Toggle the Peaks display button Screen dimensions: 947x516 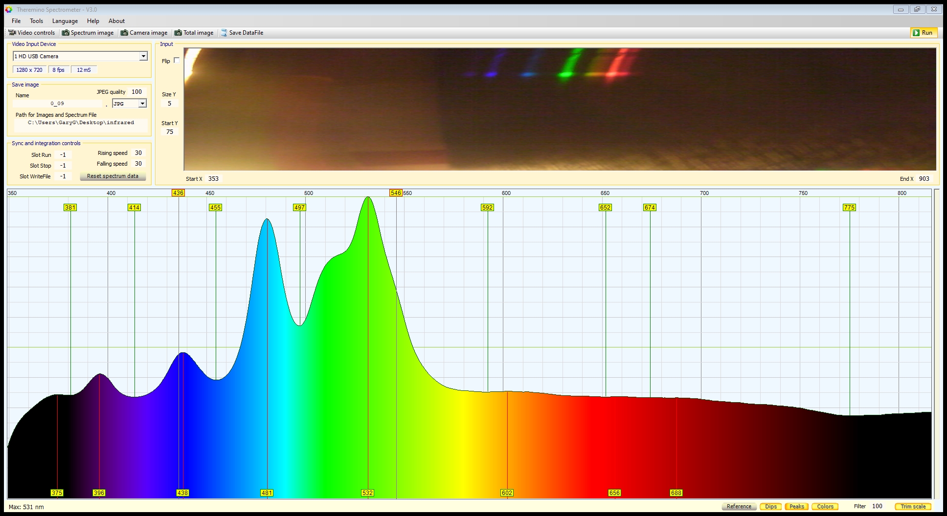[x=796, y=506]
